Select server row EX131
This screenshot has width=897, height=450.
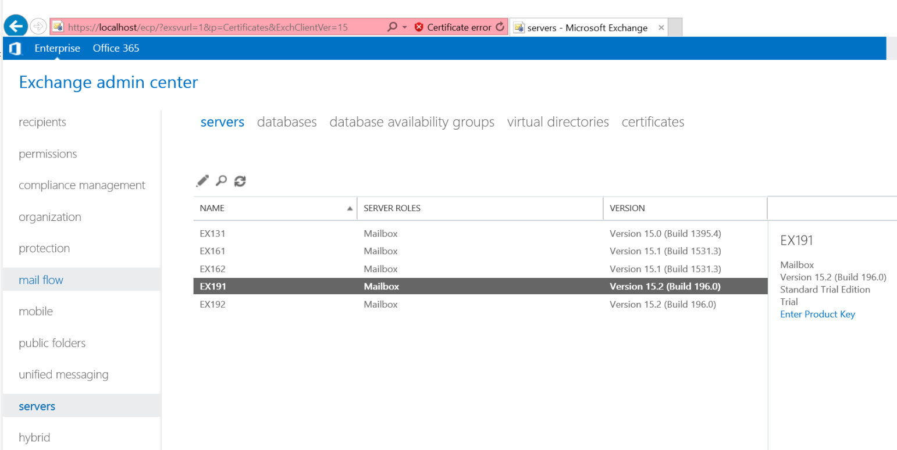480,234
